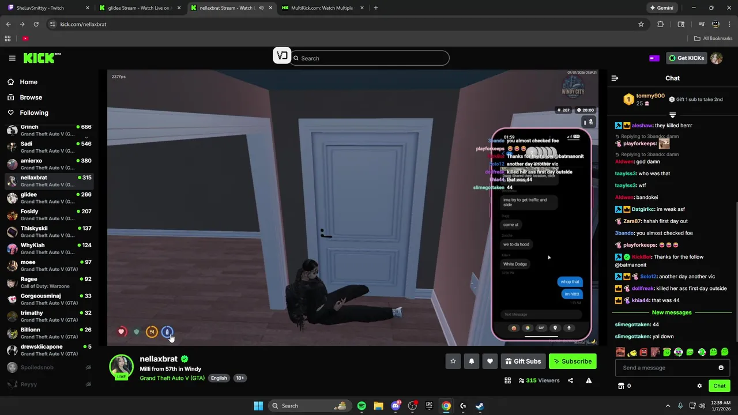Insert the bee emote in quick emotes

tap(632, 352)
